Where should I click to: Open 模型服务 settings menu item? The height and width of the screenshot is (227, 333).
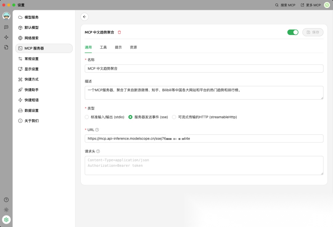pos(44,17)
